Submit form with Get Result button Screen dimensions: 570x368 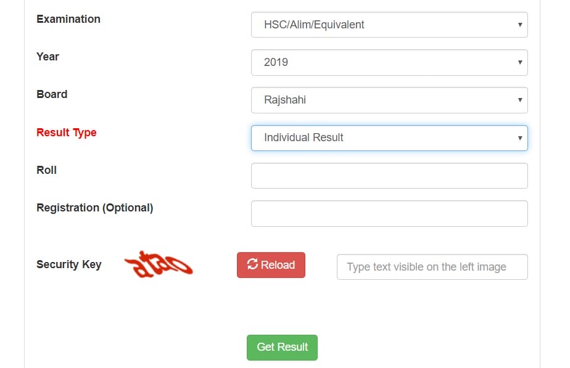pos(282,348)
